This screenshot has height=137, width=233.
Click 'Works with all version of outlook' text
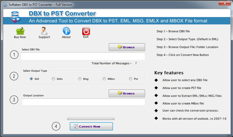pos(194,118)
